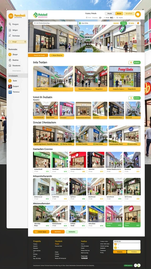Screen dimensions: 151x269
Task: Click the second sidebar icon below the magnifier
Action: [x=10, y=30]
